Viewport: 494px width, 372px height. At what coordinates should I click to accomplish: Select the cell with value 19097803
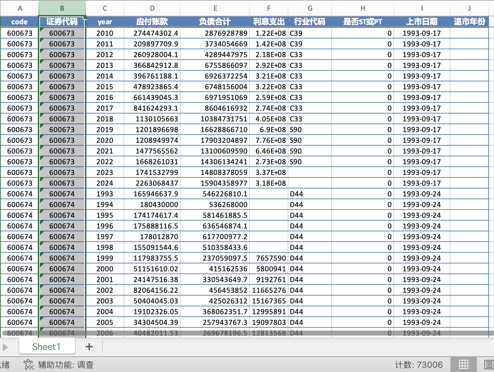pyautogui.click(x=269, y=322)
